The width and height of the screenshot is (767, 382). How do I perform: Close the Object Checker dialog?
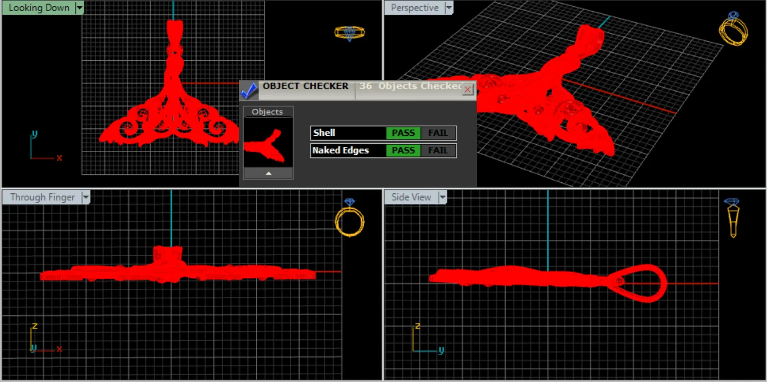pyautogui.click(x=467, y=90)
